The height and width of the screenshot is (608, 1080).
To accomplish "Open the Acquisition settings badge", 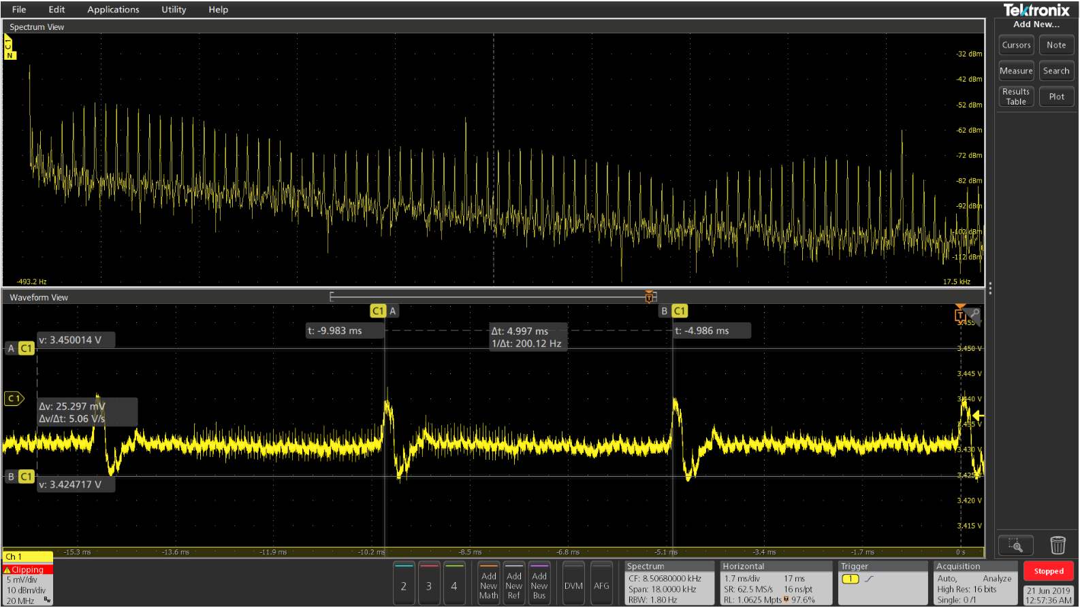I will (974, 584).
